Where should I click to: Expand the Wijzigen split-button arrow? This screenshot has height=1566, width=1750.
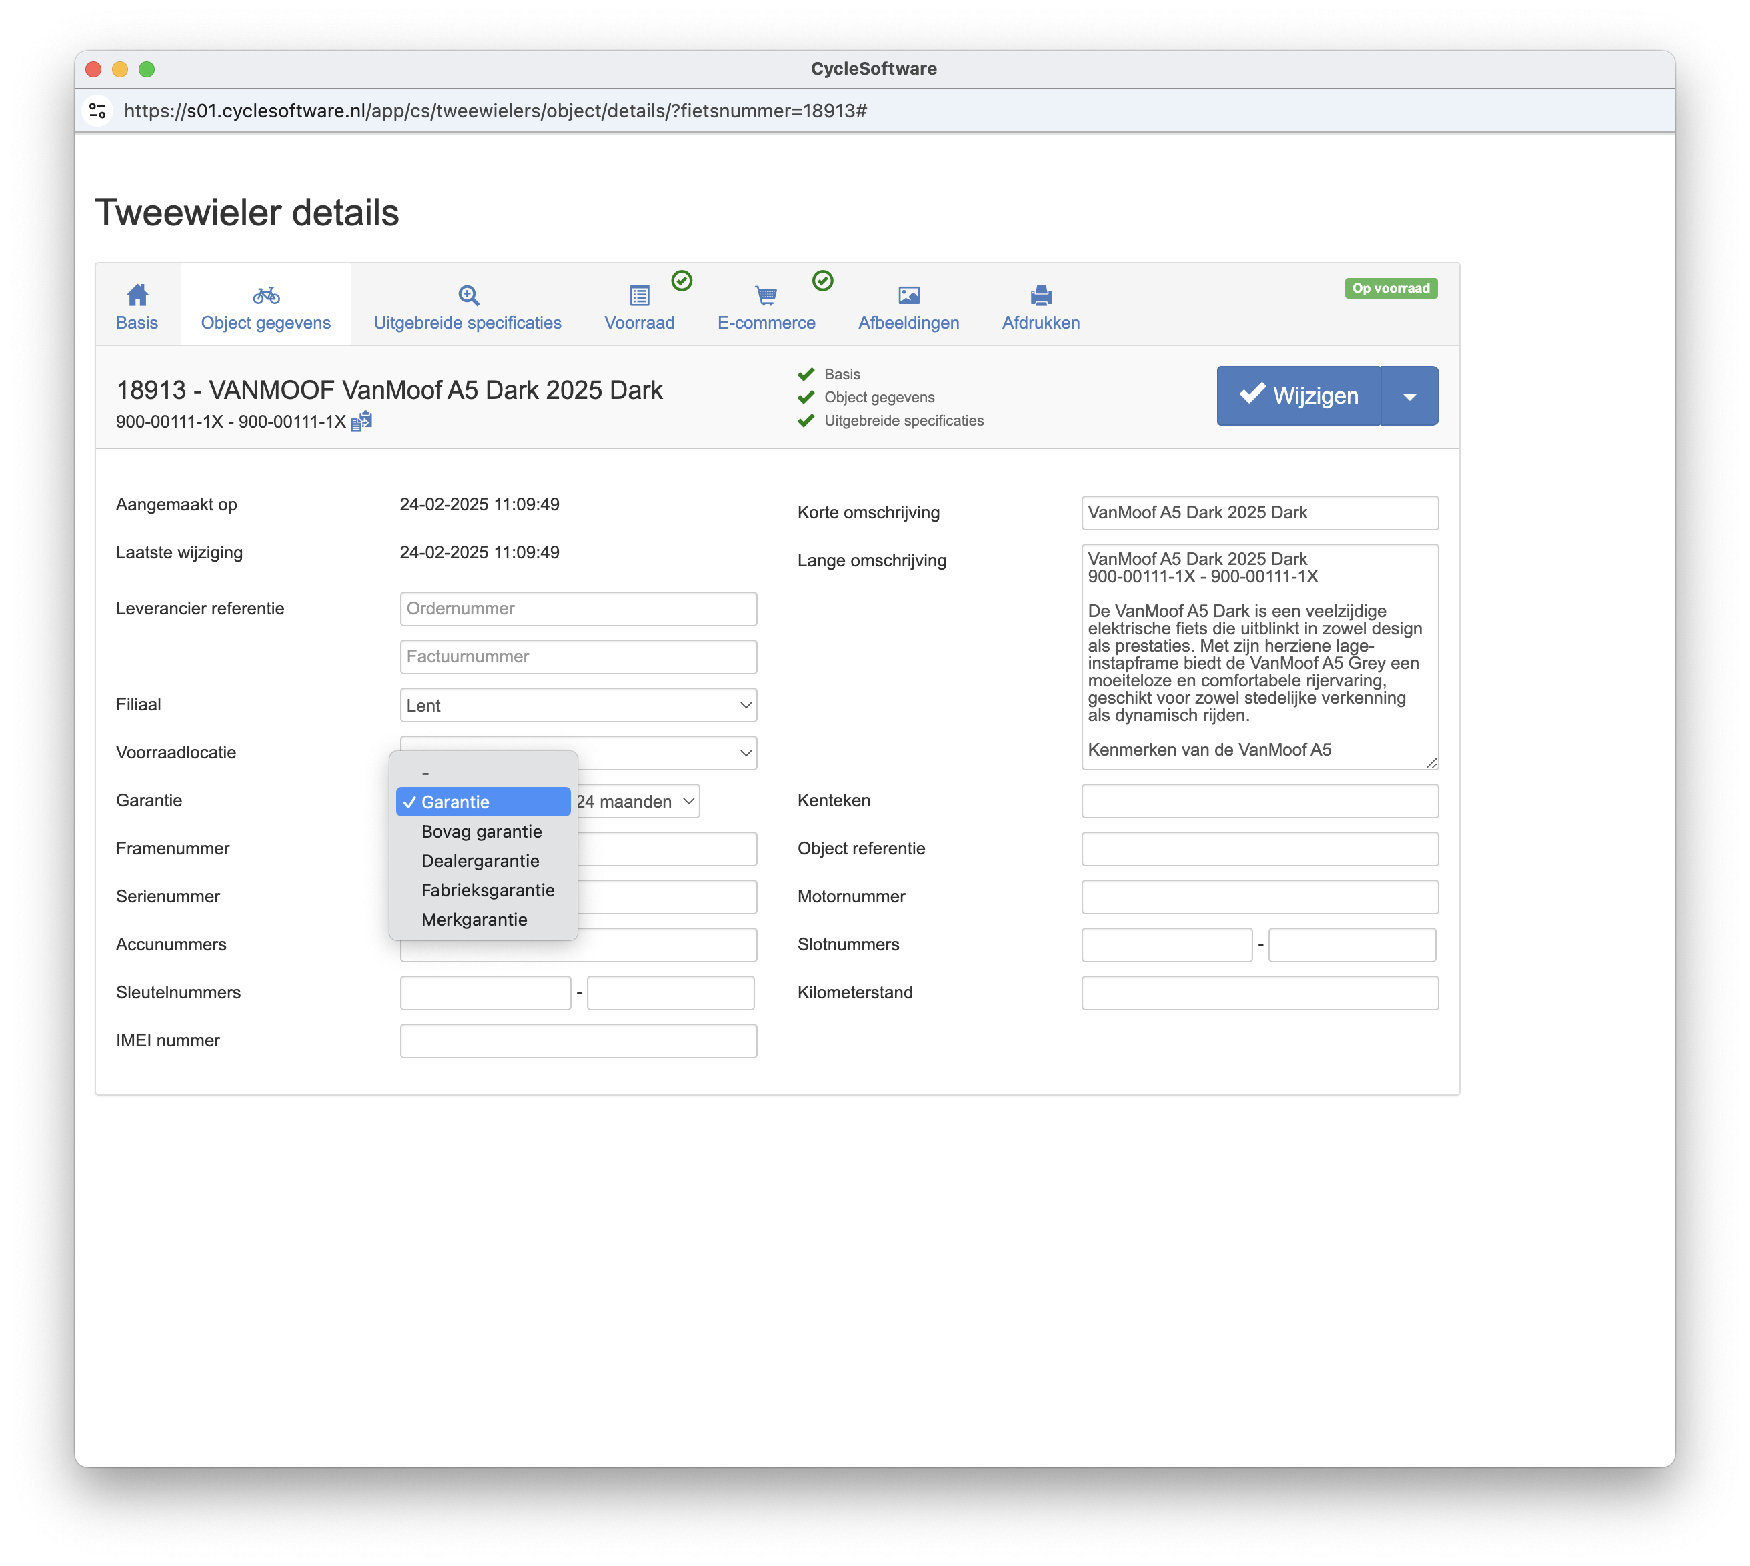click(x=1409, y=396)
